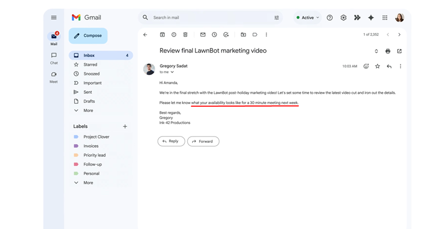This screenshot has width=438, height=229.
Task: Expand recipient details next to 'to me'
Action: 172,72
